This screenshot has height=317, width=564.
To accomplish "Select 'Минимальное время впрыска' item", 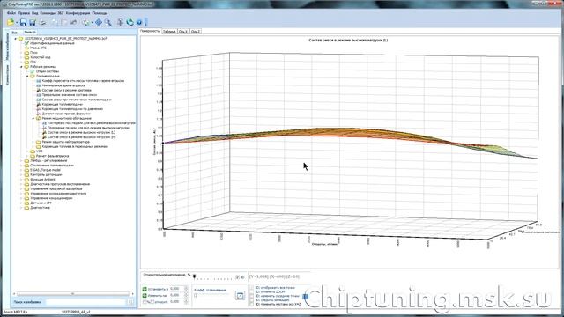I will 63,85.
